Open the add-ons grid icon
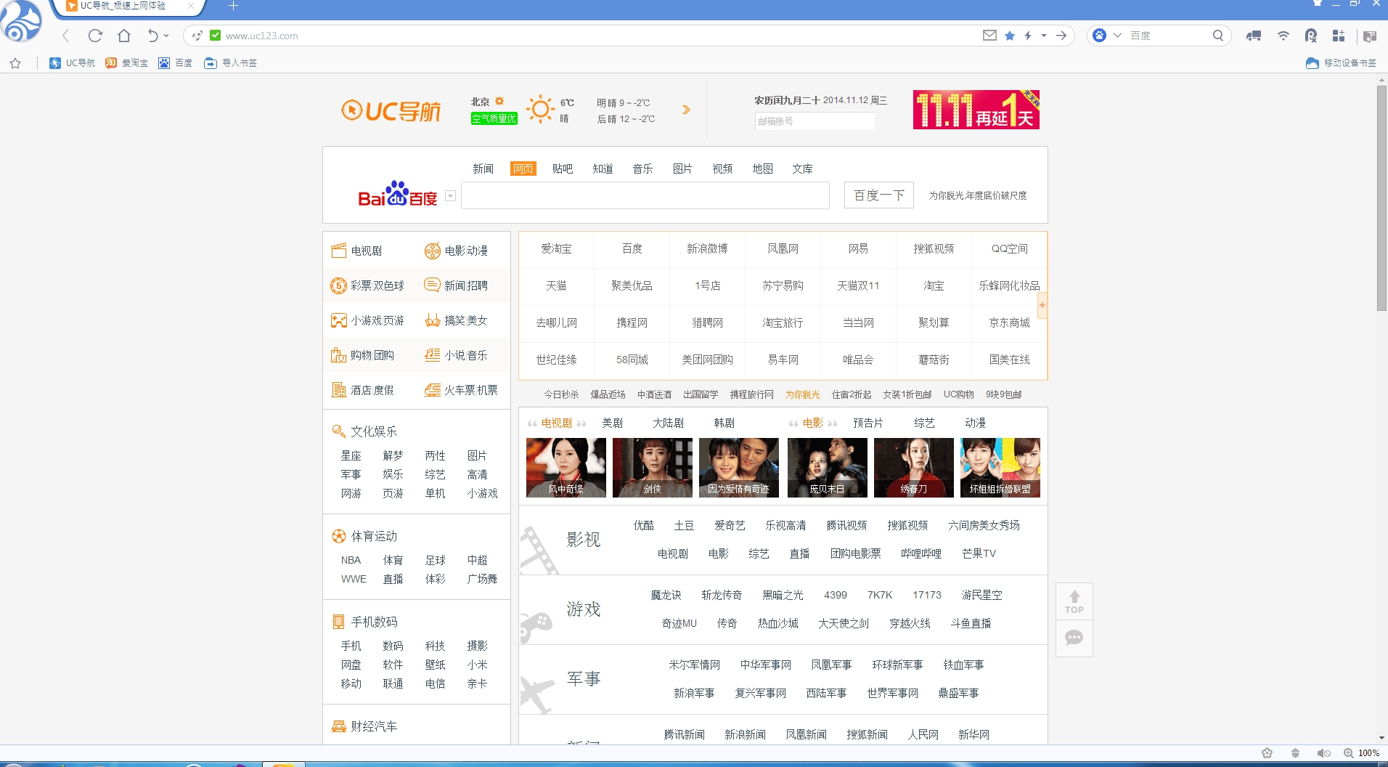1388x767 pixels. pos(1339,36)
